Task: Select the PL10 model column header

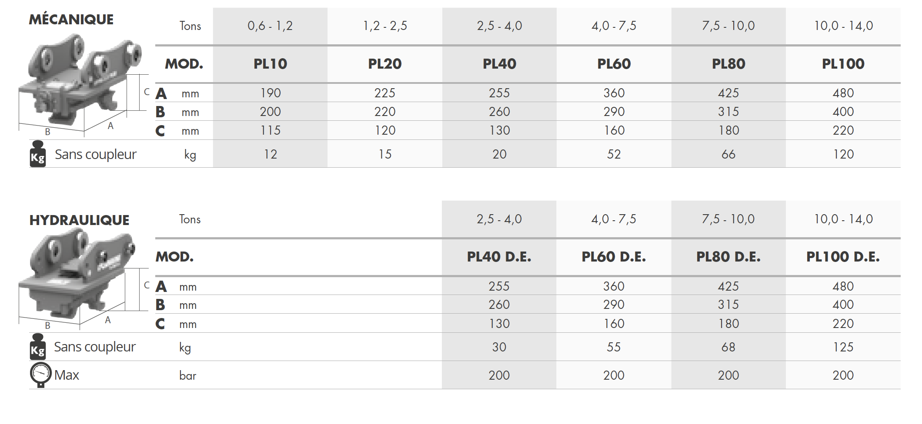Action: tap(270, 64)
